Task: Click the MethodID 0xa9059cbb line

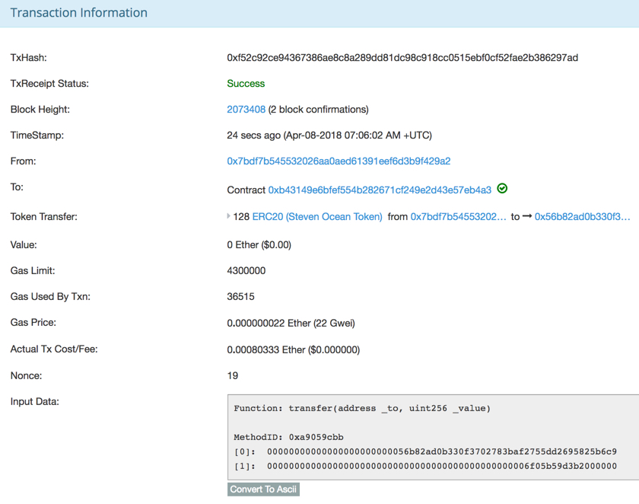Action: (x=288, y=437)
